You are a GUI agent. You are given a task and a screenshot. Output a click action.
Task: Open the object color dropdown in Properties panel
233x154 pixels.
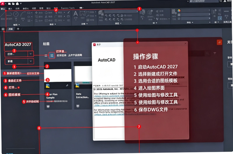click(x=209, y=10)
